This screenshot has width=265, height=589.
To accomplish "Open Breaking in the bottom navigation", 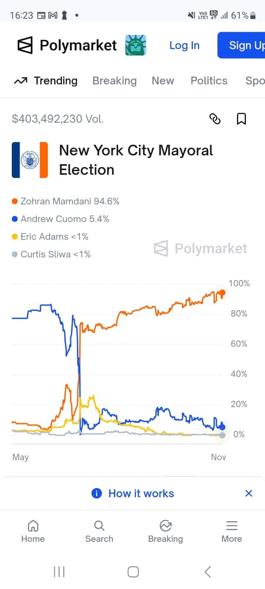I will (x=166, y=531).
